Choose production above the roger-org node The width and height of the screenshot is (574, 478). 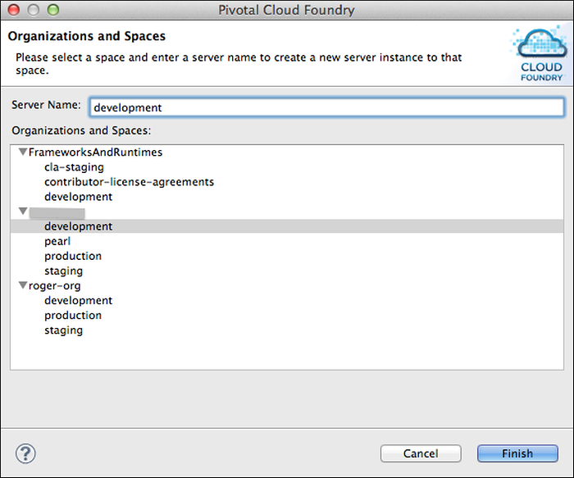click(73, 256)
